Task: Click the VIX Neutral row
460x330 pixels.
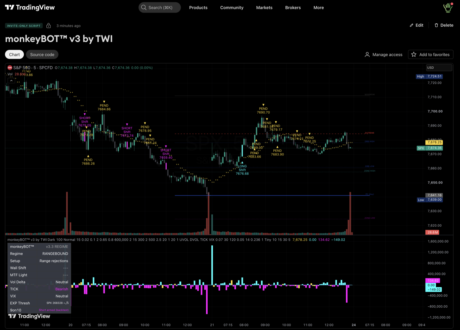Action: pyautogui.click(x=39, y=296)
